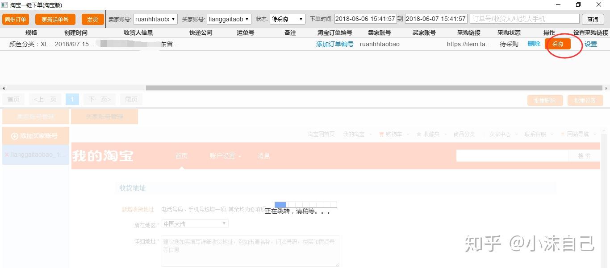The image size is (610, 268).
Task: Click the right arrow of the horizontal scrollbar
Action: pos(606,88)
